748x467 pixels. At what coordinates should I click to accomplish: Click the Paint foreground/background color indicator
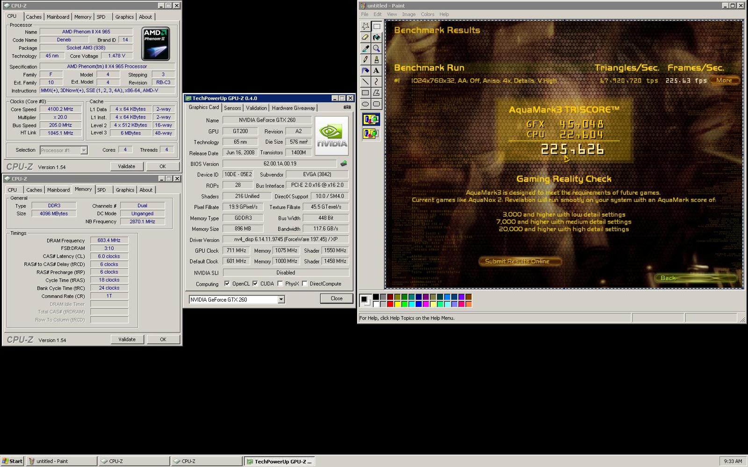point(365,300)
